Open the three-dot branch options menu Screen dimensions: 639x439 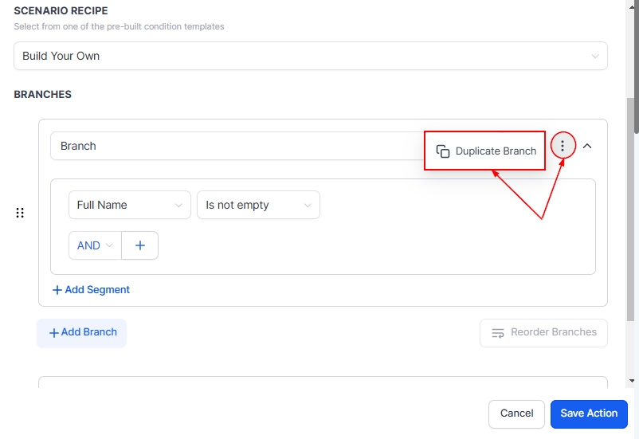pyautogui.click(x=563, y=146)
